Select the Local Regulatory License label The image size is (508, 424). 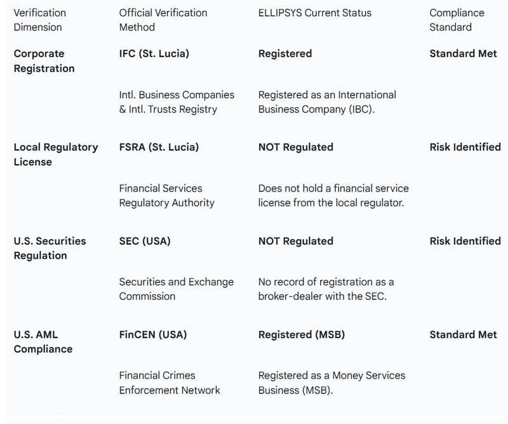point(56,154)
